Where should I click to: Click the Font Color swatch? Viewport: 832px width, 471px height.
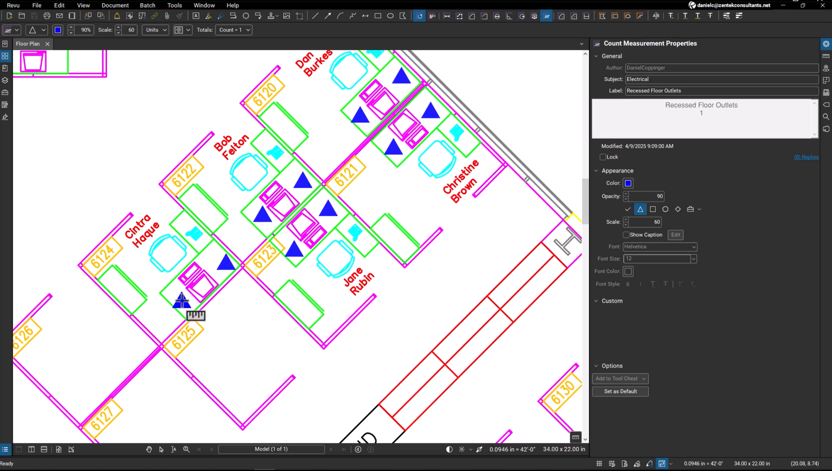[x=628, y=271]
